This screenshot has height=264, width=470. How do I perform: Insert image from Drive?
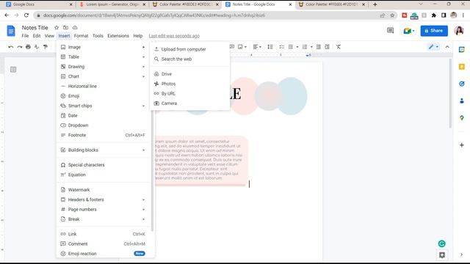point(189,74)
